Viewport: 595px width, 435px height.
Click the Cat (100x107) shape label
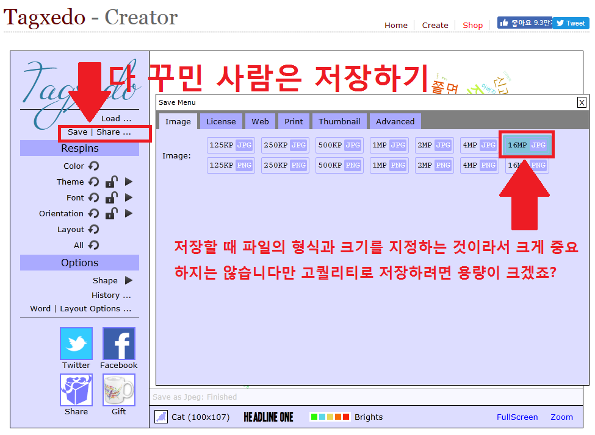coord(200,417)
